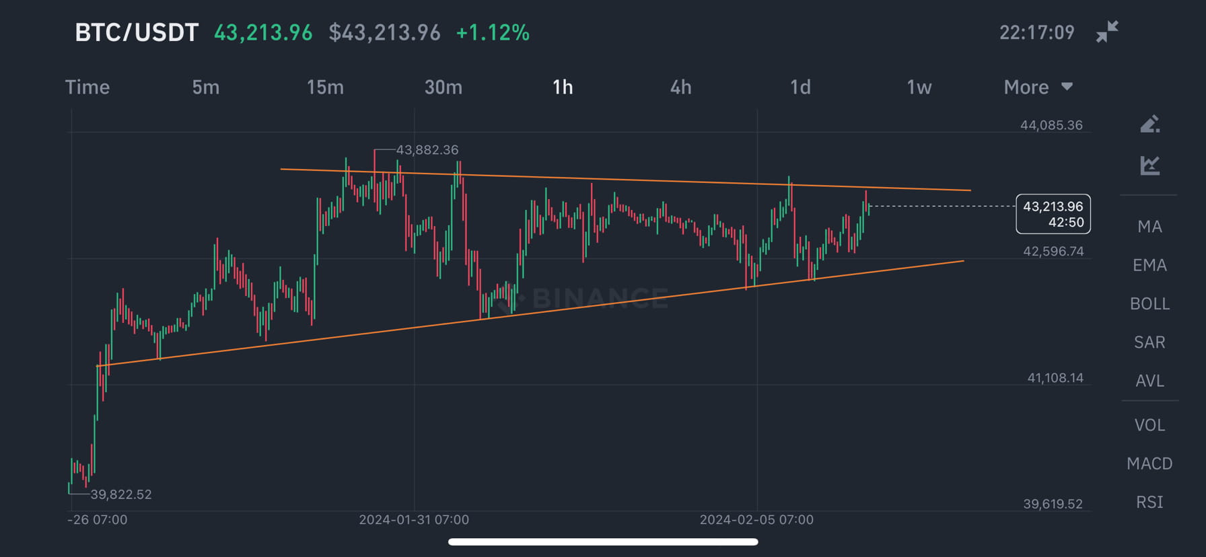Open Time interval options

click(x=87, y=87)
